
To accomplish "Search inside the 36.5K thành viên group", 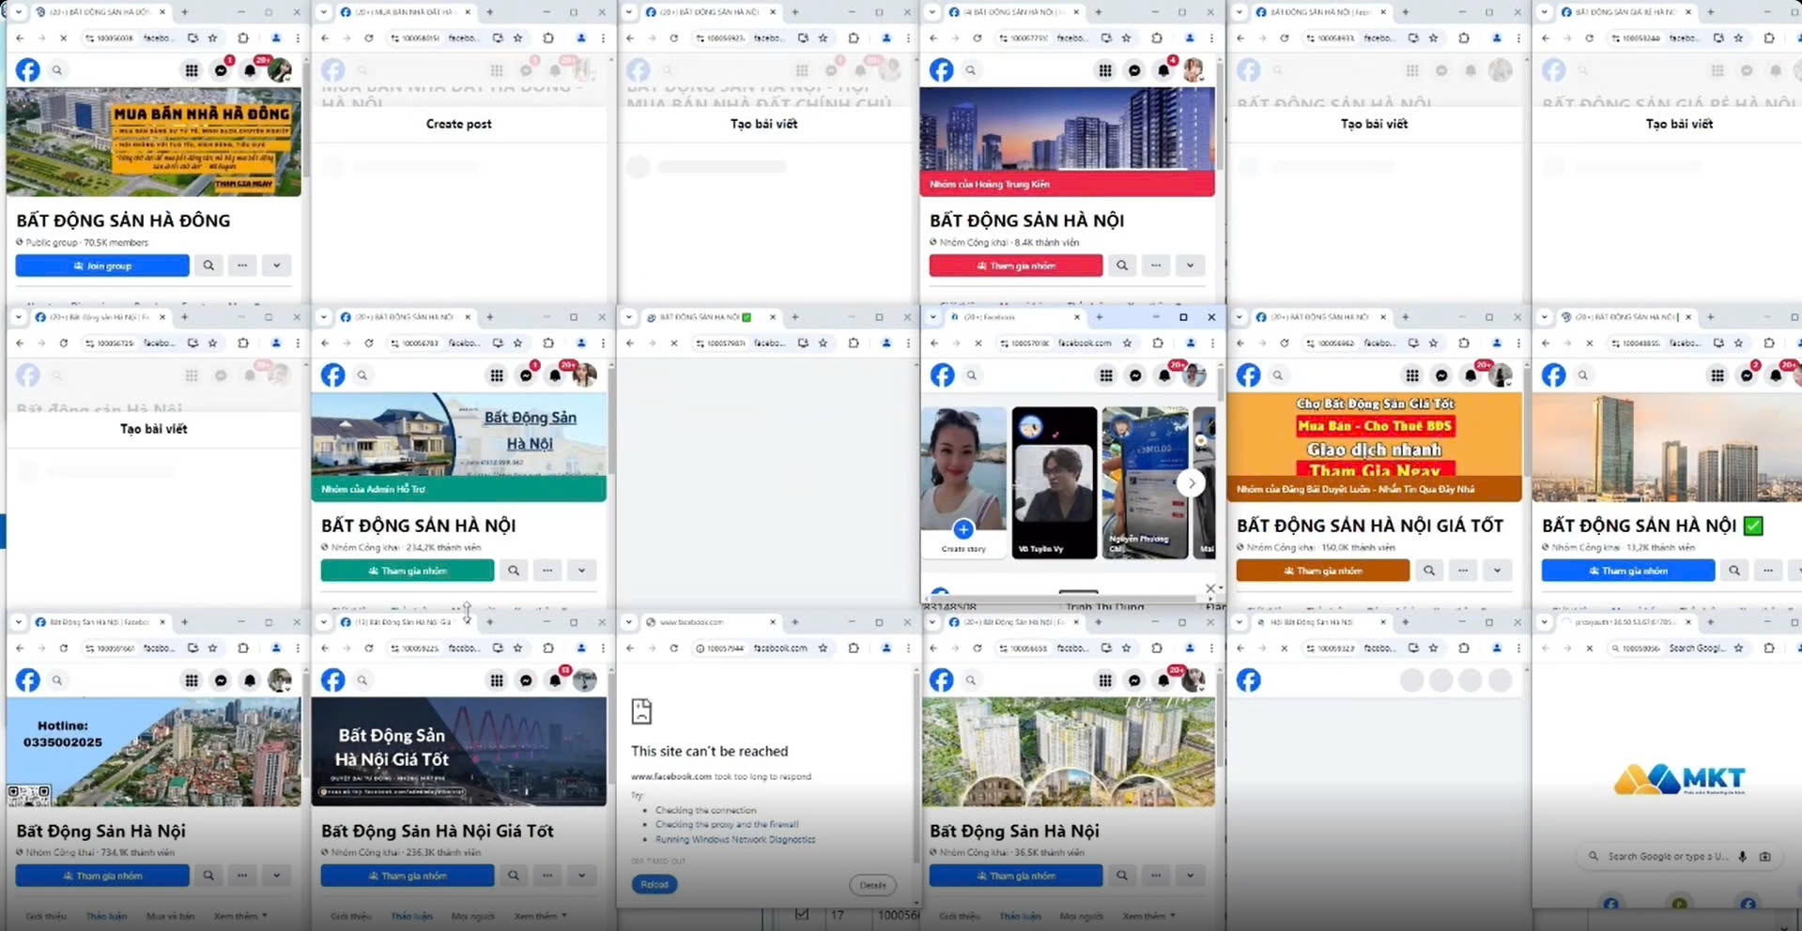I will pyautogui.click(x=1122, y=876).
